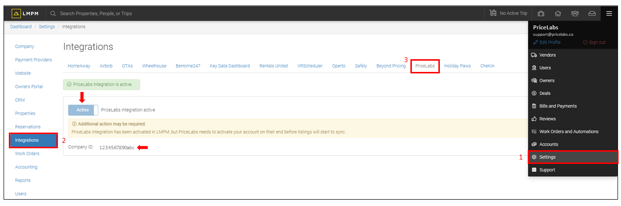Open Company in the settings sidebar
The image size is (621, 206).
[x=25, y=46]
